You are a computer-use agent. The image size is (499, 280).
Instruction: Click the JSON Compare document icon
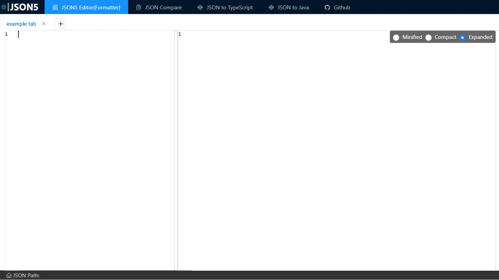coord(138,7)
